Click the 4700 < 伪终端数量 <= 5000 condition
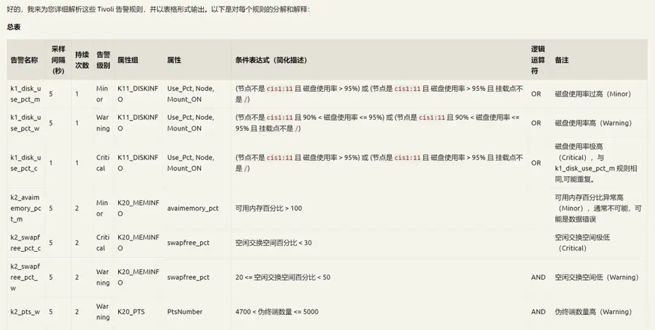Image resolution: width=655 pixels, height=330 pixels. (x=277, y=312)
